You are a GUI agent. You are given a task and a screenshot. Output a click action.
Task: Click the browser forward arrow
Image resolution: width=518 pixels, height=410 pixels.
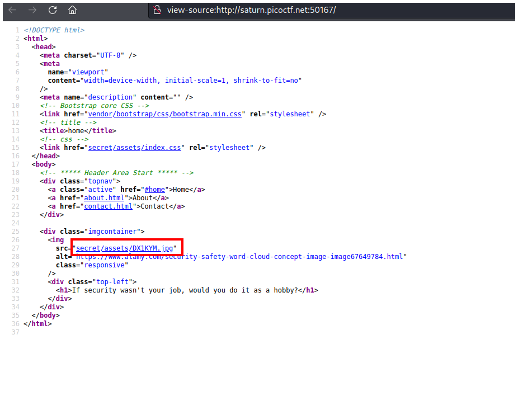point(32,10)
